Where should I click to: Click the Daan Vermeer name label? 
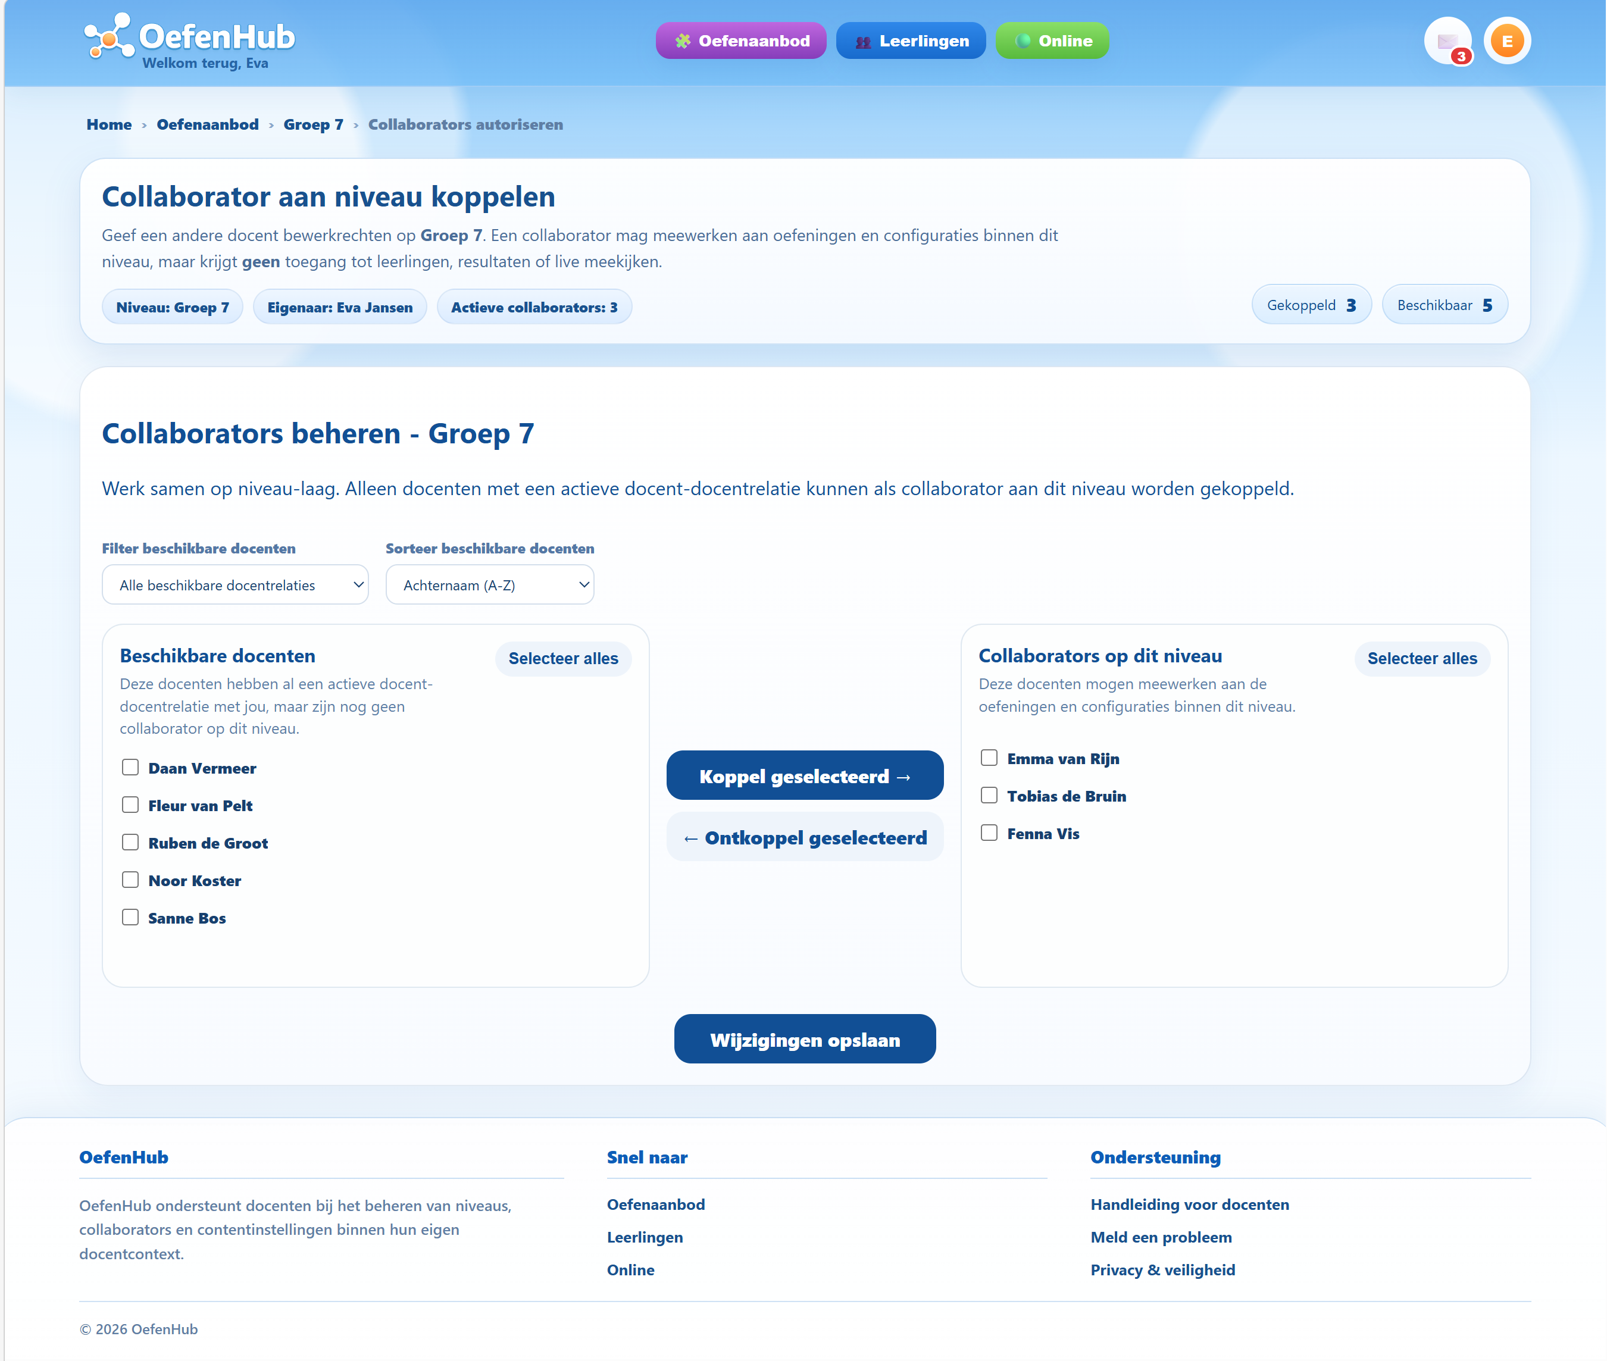pyautogui.click(x=202, y=768)
